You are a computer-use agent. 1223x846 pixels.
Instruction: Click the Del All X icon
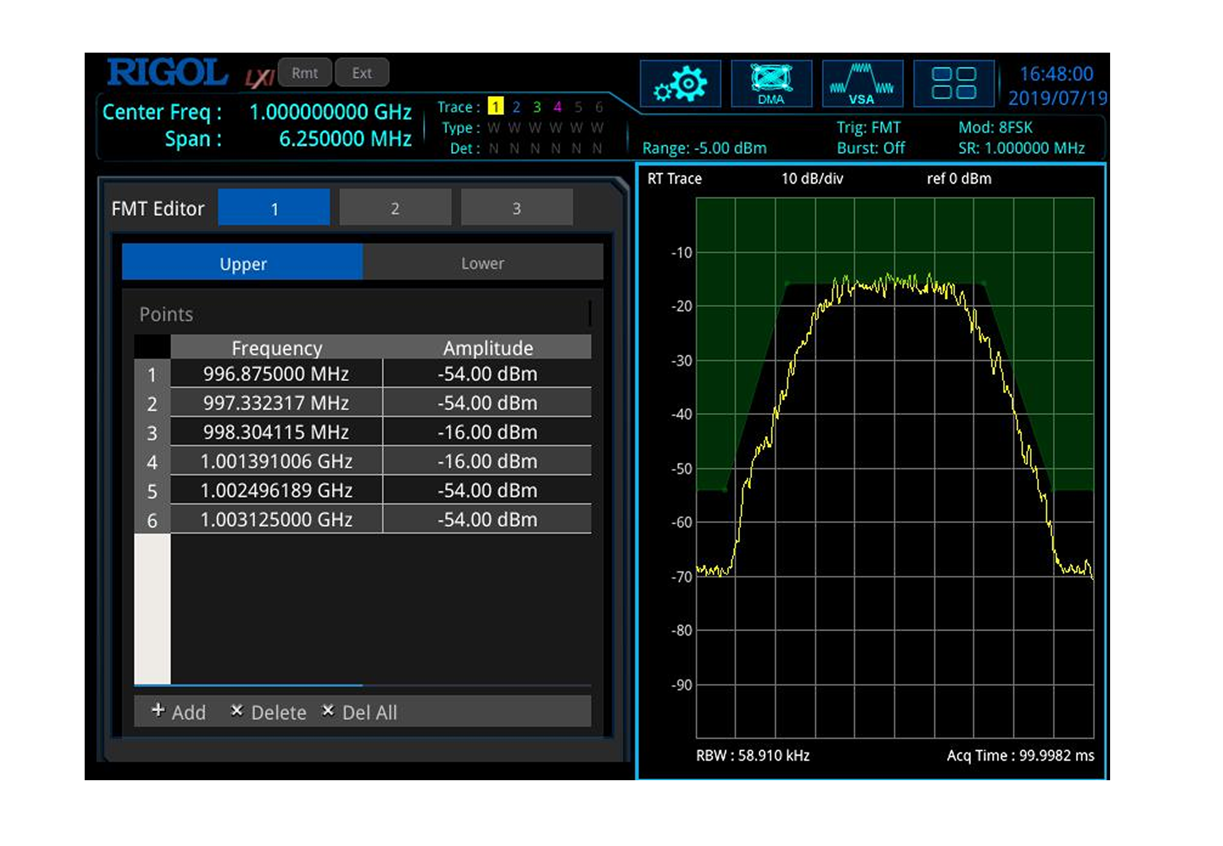coord(328,710)
